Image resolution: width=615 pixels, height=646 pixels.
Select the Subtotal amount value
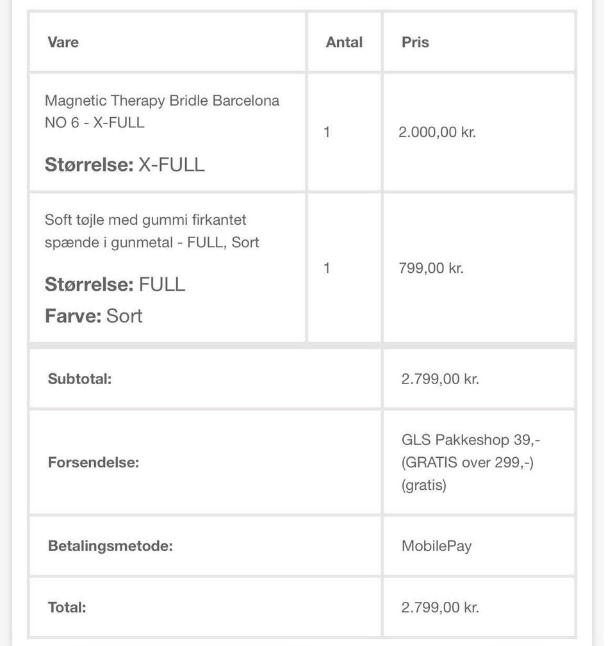440,378
